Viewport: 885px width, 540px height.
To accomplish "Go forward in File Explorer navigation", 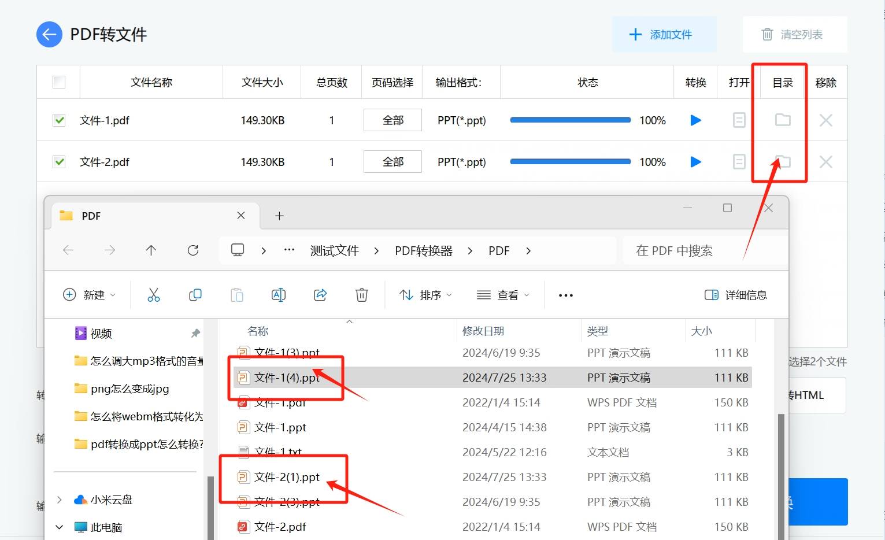I will [x=110, y=250].
